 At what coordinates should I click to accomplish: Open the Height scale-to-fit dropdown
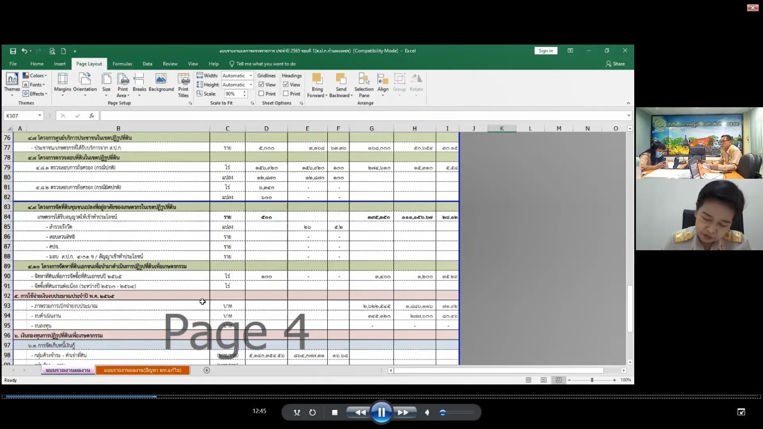pos(250,85)
